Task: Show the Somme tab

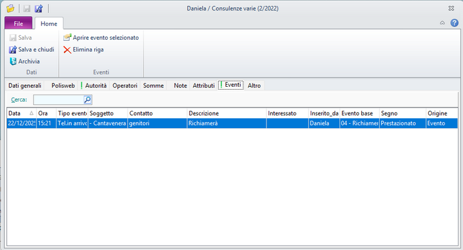Action: (153, 85)
